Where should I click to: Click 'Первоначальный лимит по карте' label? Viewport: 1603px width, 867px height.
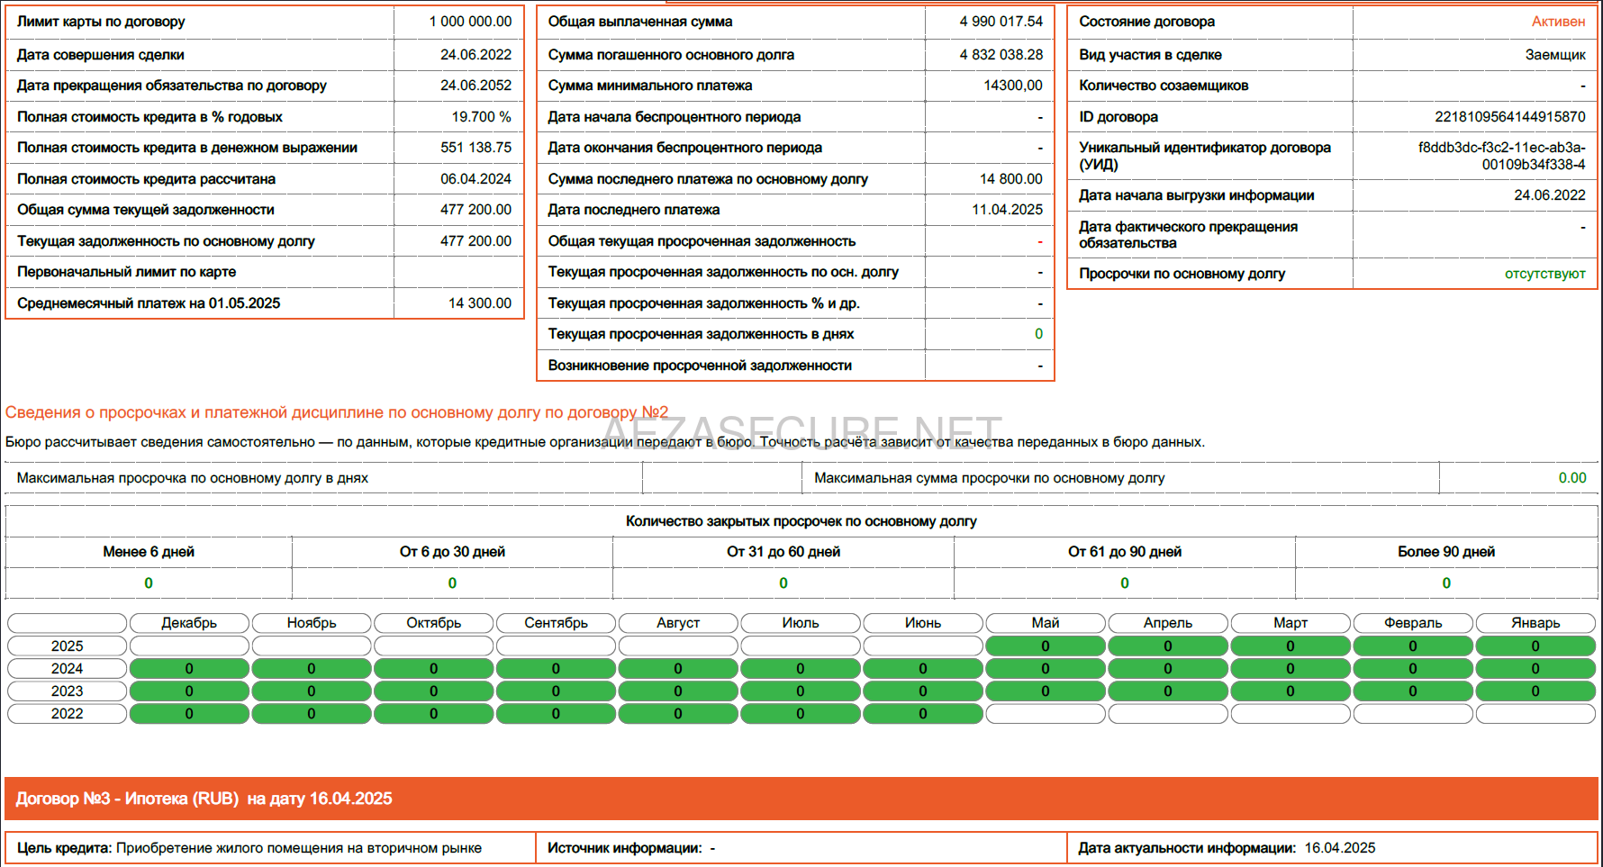126,272
